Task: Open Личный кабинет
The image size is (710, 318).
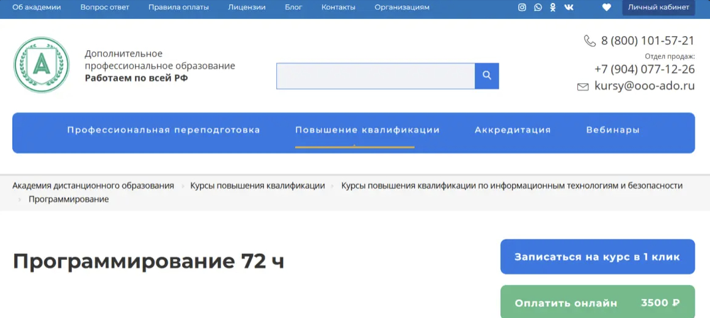Action: point(659,7)
